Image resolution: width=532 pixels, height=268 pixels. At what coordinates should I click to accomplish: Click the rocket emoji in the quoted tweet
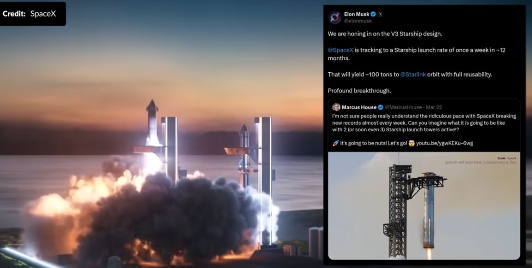click(335, 143)
